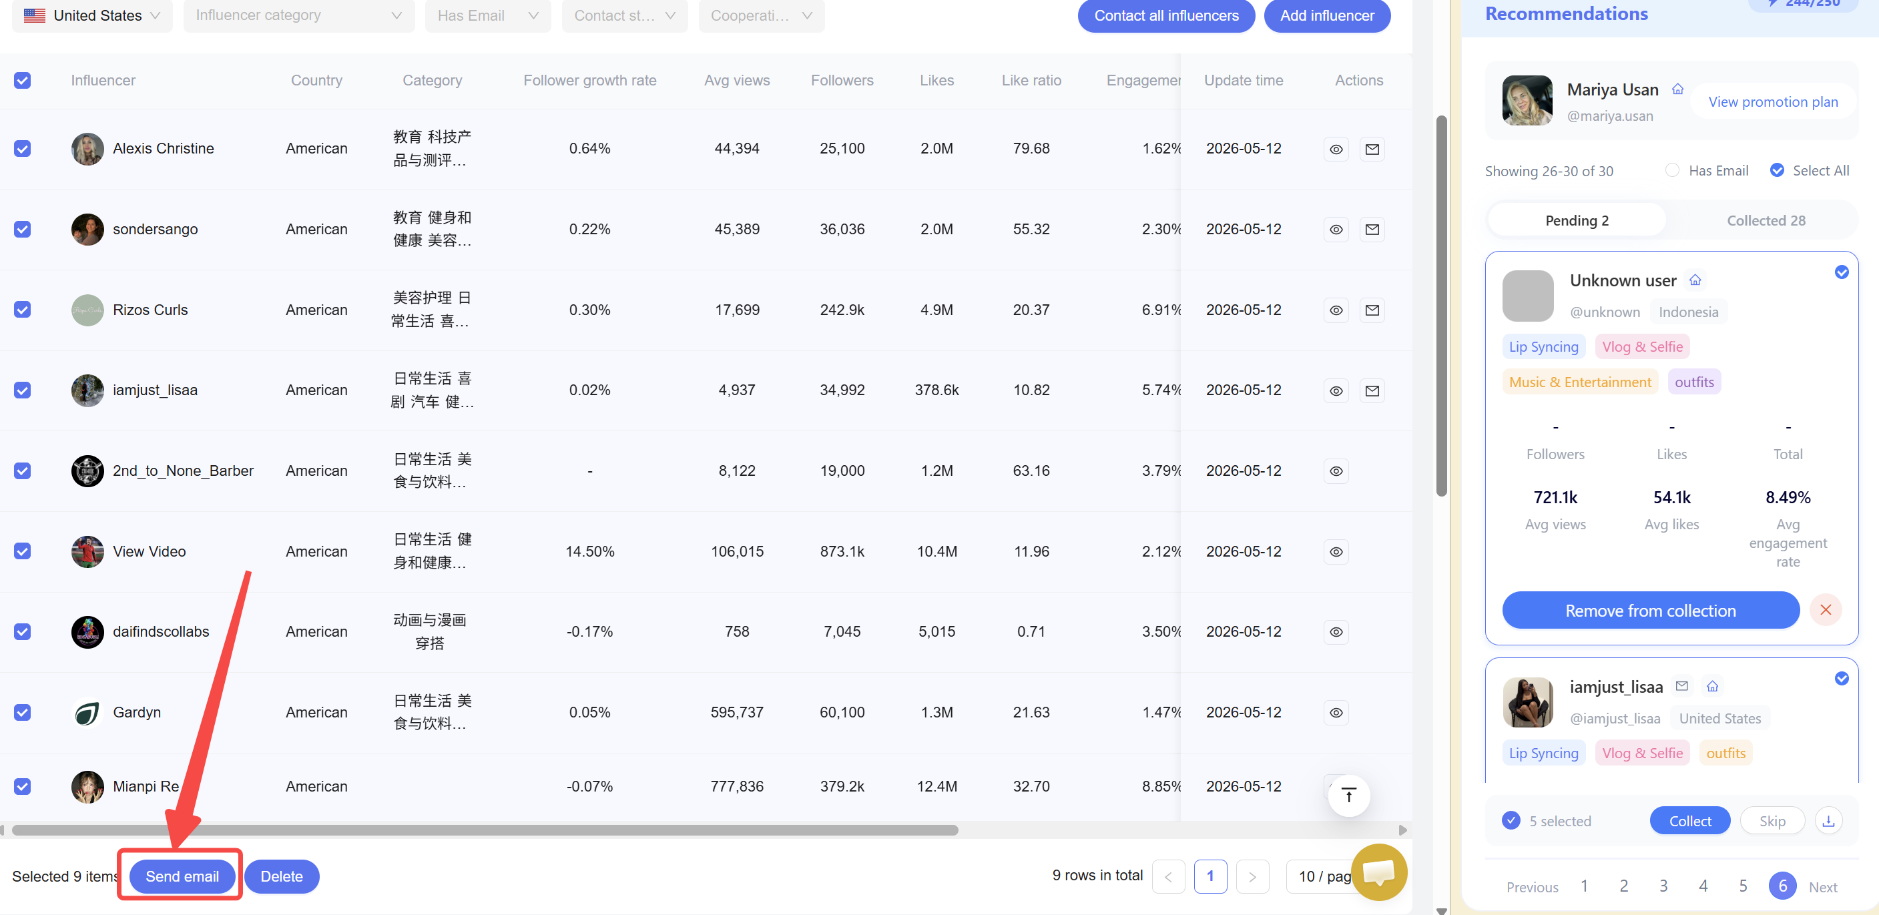Click Delete button for selected items
1879x915 pixels.
pyautogui.click(x=282, y=876)
